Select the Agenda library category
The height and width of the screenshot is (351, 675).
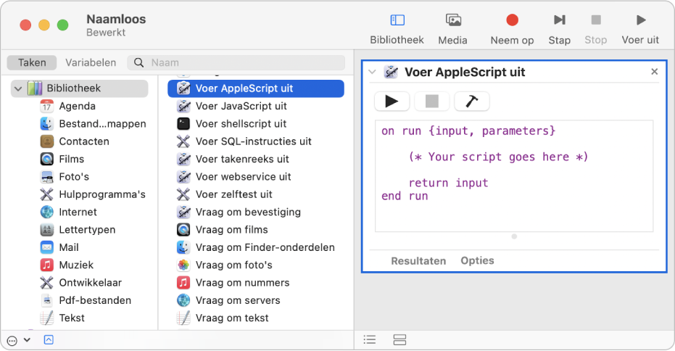[x=77, y=106]
